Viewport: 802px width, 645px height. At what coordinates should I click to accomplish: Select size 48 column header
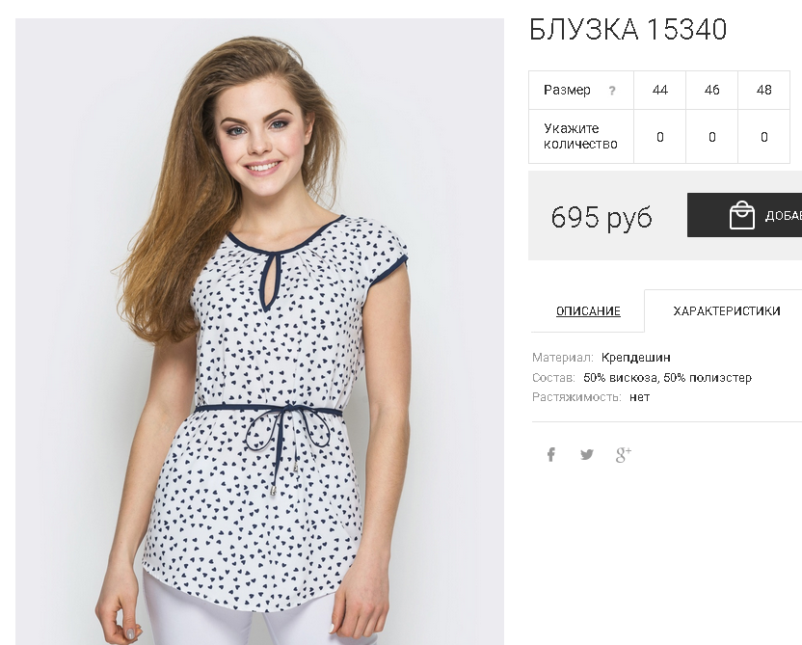(x=764, y=90)
